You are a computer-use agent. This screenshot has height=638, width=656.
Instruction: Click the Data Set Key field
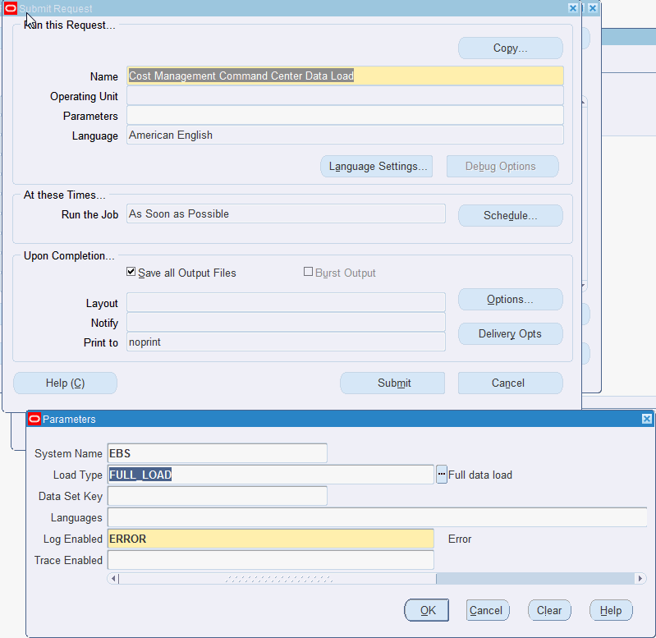tap(217, 496)
